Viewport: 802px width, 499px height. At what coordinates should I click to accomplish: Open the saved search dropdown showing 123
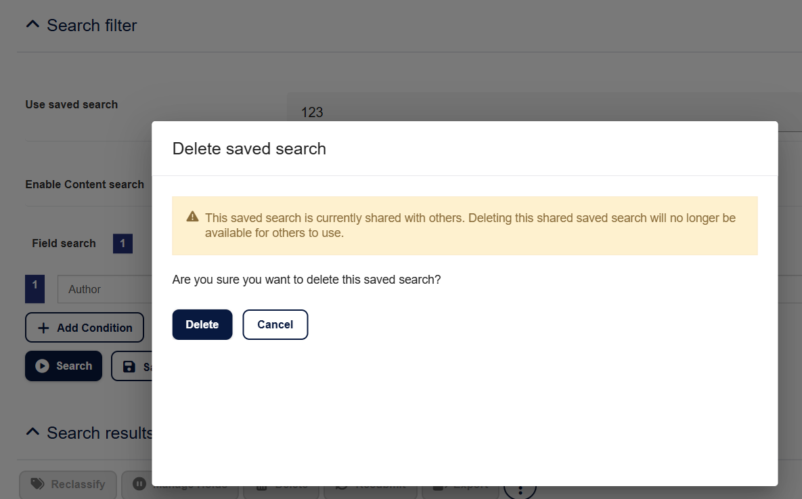pos(541,112)
